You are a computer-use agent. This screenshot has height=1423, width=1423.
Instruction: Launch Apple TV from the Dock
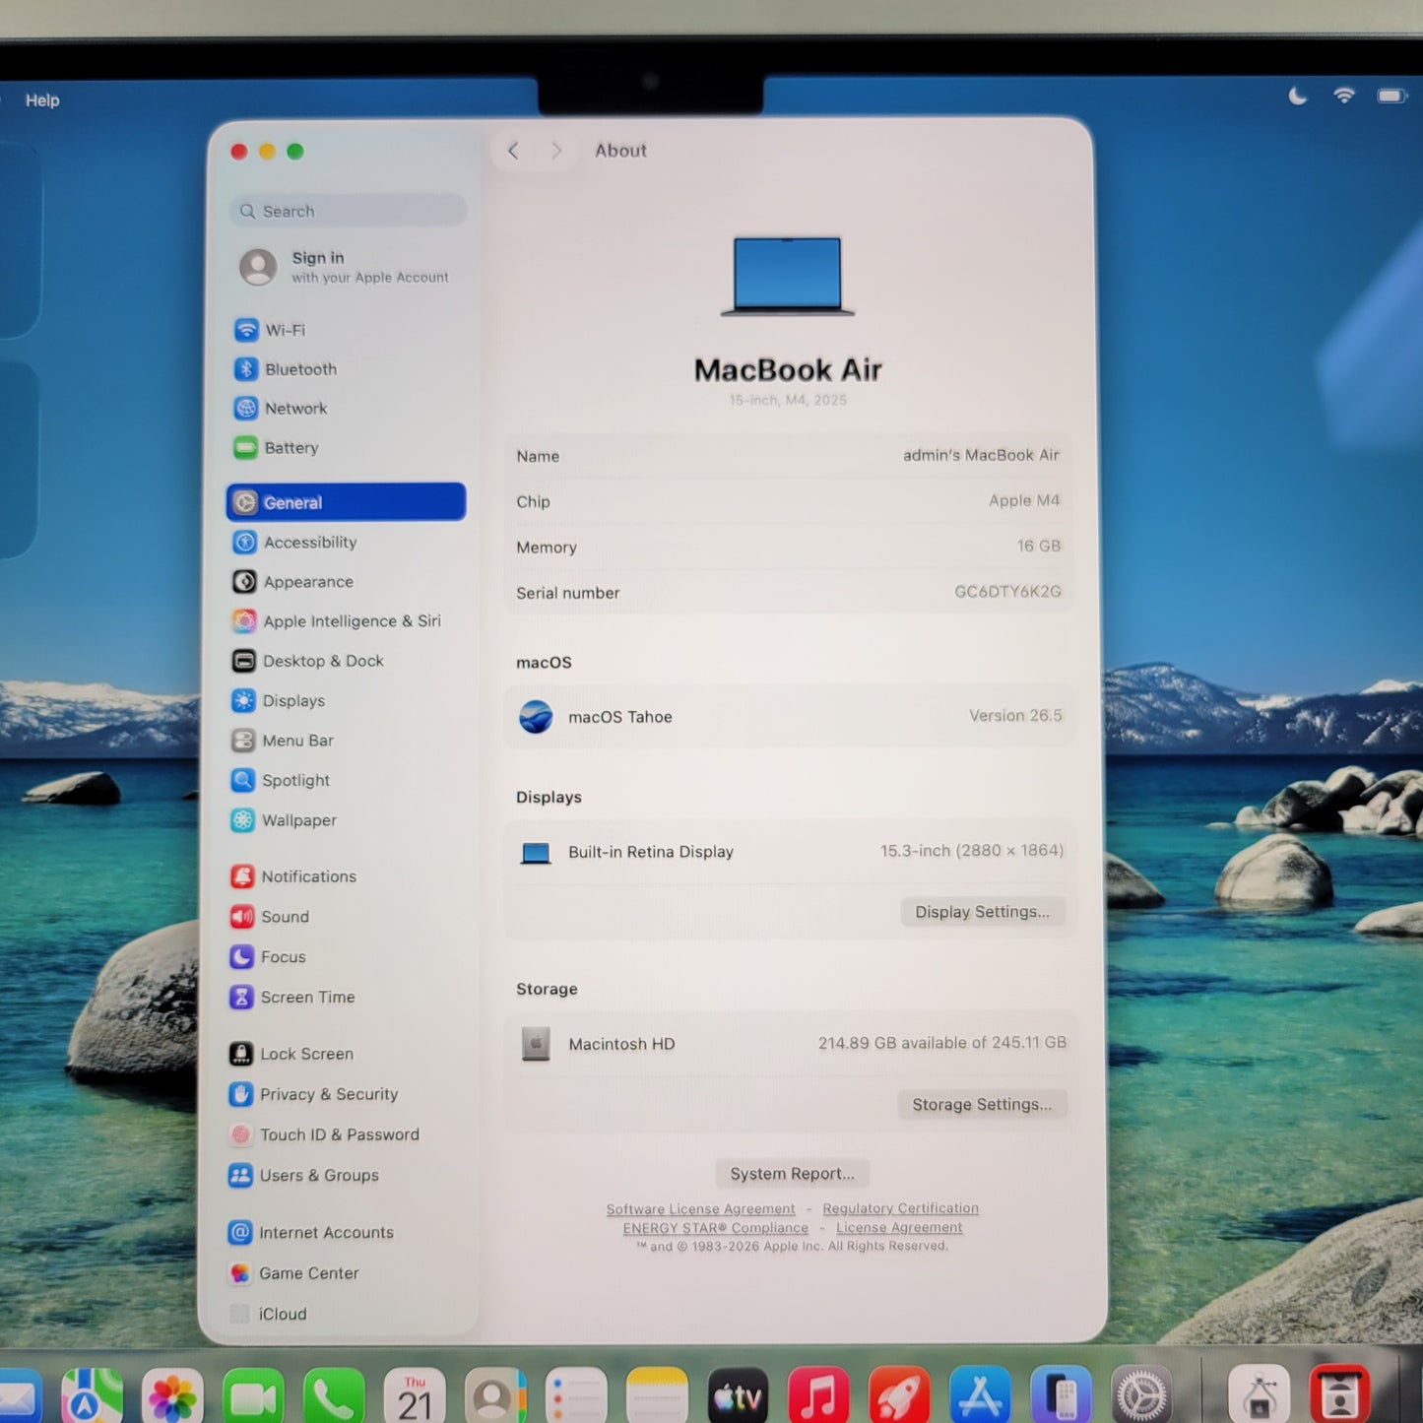738,1396
